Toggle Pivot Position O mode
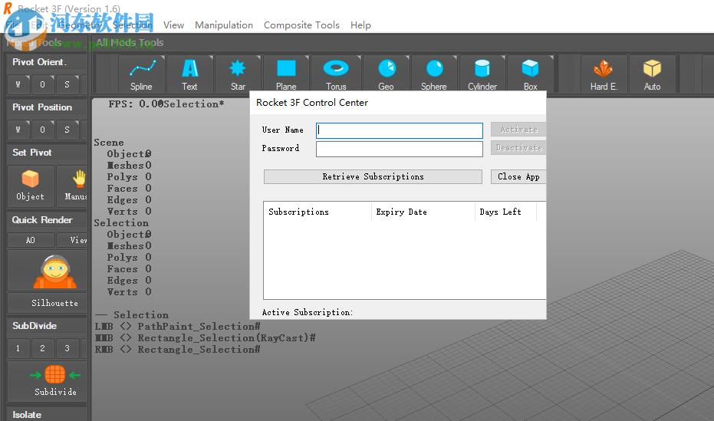 [43, 130]
